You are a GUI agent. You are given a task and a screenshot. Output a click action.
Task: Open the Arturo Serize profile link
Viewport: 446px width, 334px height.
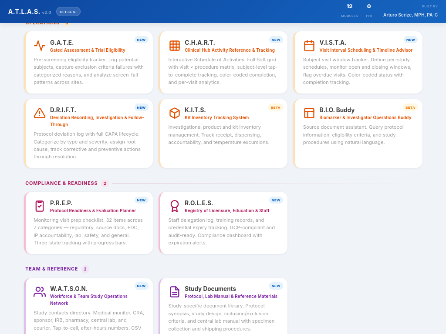pos(410,14)
